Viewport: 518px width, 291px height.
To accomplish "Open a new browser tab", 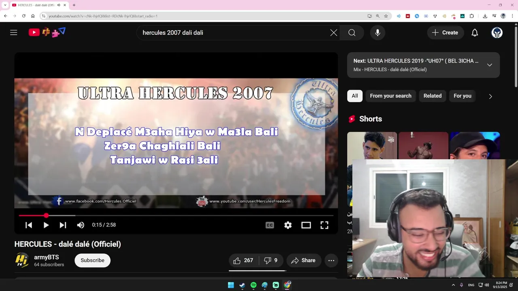I will click(x=74, y=5).
